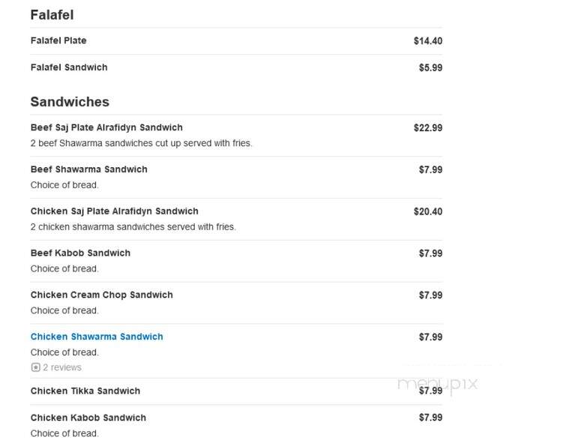Click the beef Shawarma sandwiches fries description
572x446 pixels.
[141, 143]
